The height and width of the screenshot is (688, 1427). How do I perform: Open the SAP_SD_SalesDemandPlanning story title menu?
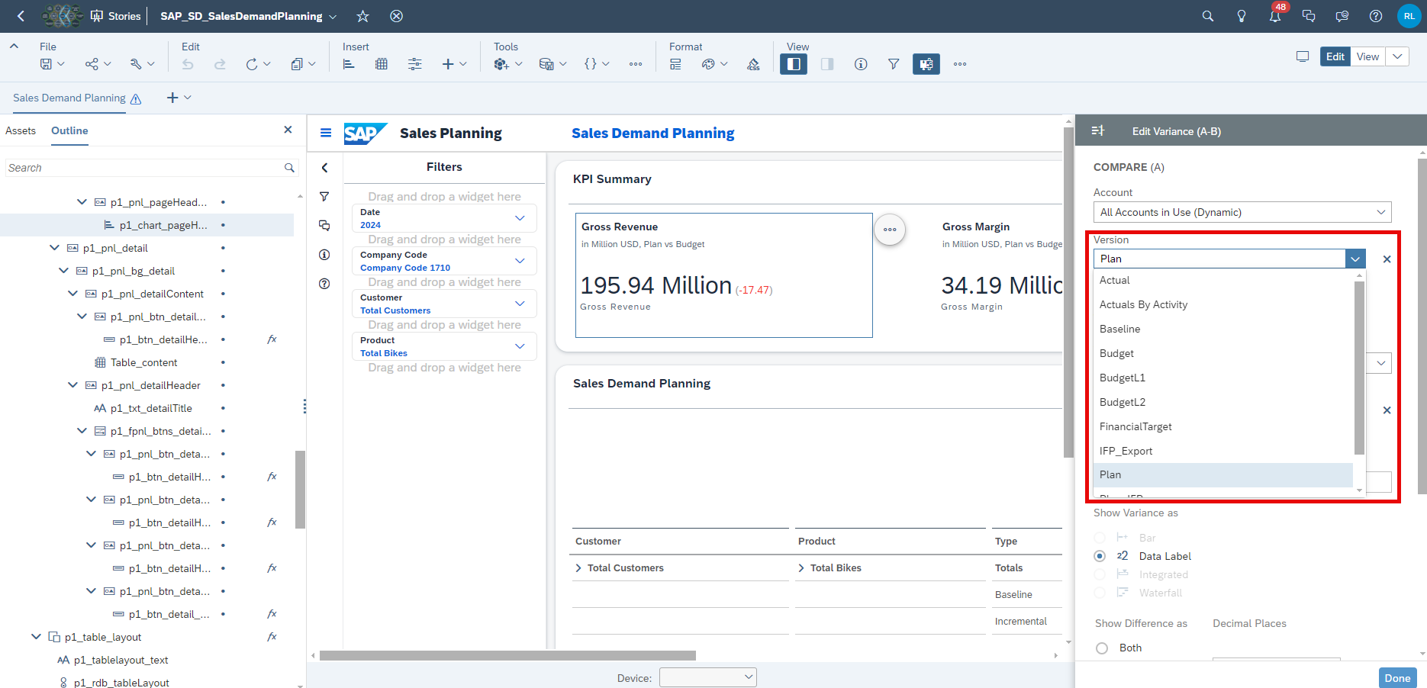[248, 16]
